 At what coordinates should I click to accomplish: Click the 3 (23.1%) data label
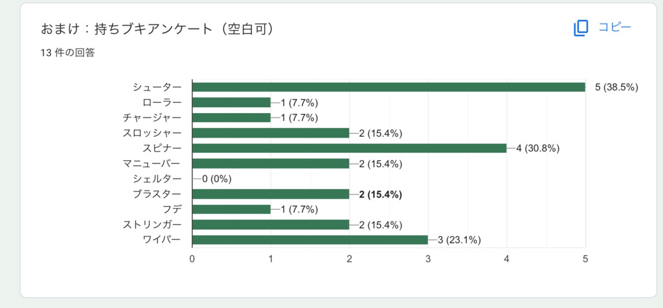pos(459,240)
